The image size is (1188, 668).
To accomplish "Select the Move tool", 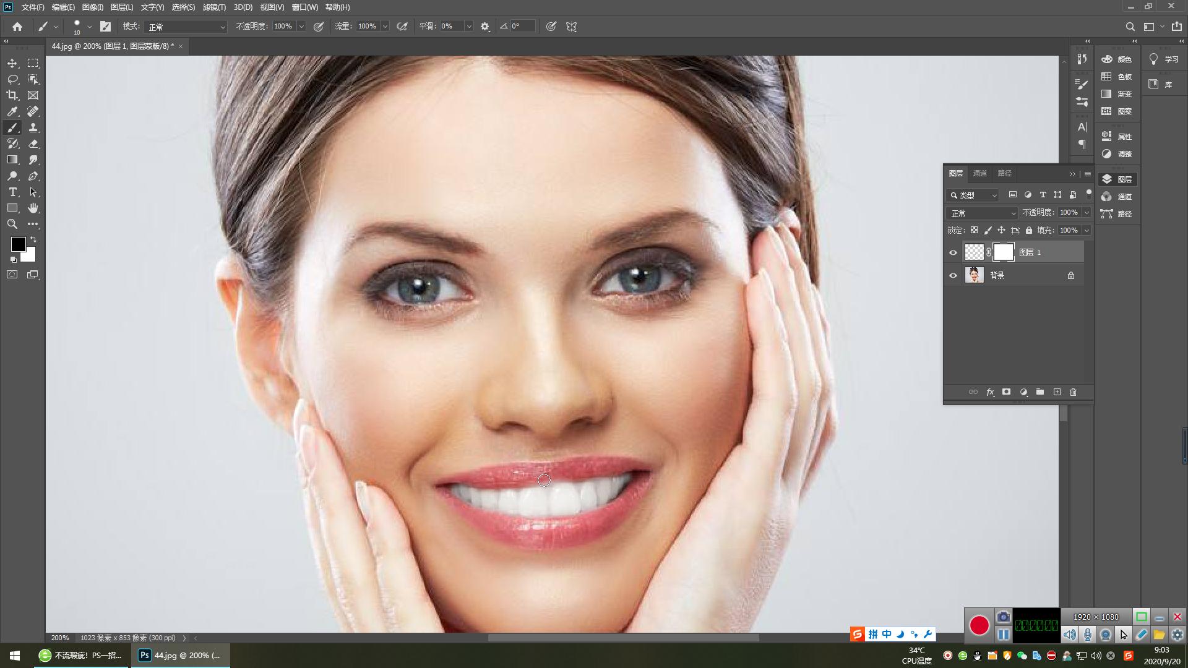I will 12,63.
